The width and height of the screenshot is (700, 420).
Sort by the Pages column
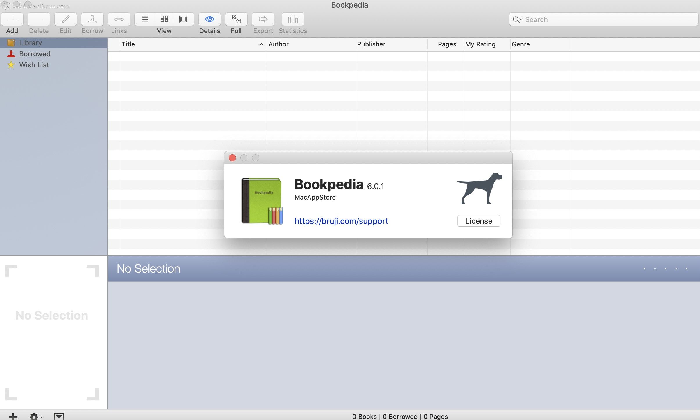[445, 44]
